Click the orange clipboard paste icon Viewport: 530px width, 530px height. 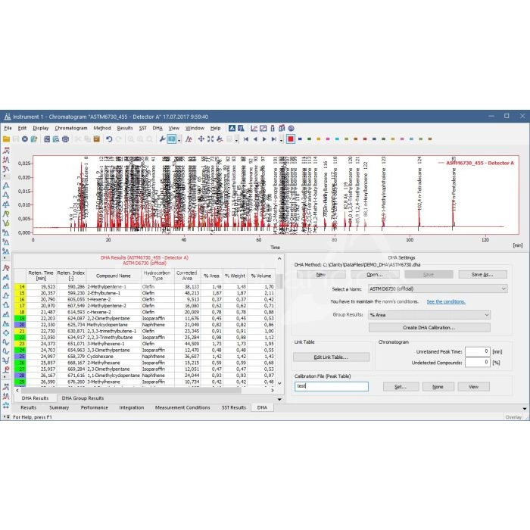[97, 139]
